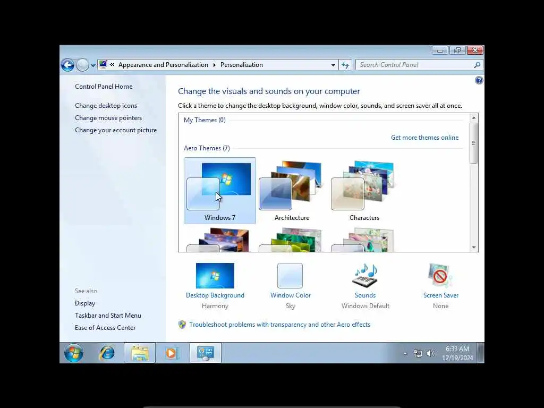
Task: Show hidden tray icons arrow
Action: point(405,353)
